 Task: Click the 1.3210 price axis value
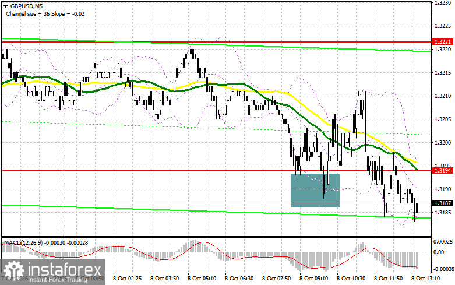tap(443, 96)
